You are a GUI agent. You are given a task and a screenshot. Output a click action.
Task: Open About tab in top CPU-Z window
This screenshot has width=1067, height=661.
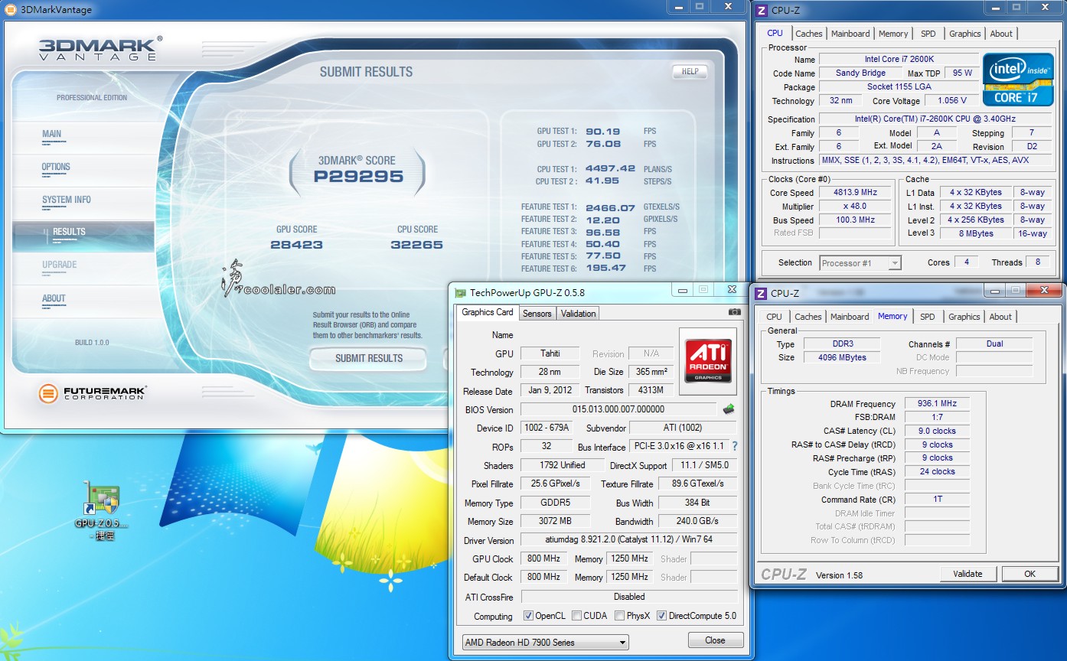pos(1001,34)
